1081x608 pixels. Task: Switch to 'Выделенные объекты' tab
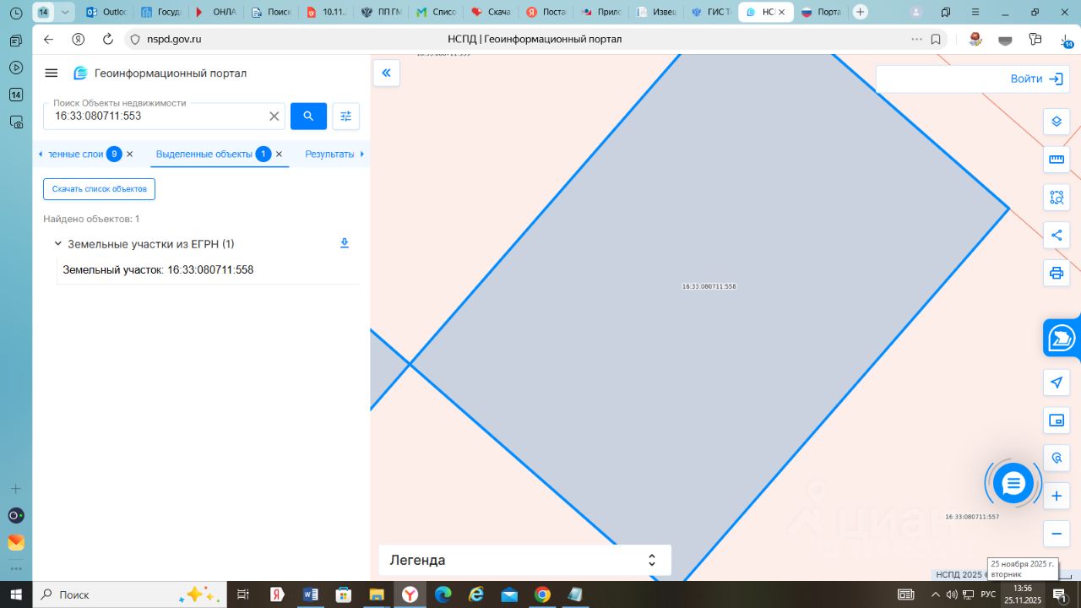point(204,155)
